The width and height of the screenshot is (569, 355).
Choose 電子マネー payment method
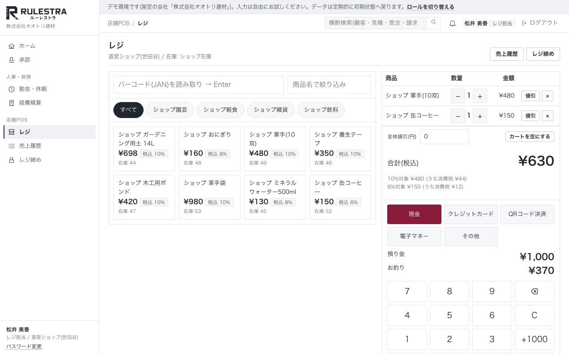(414, 237)
